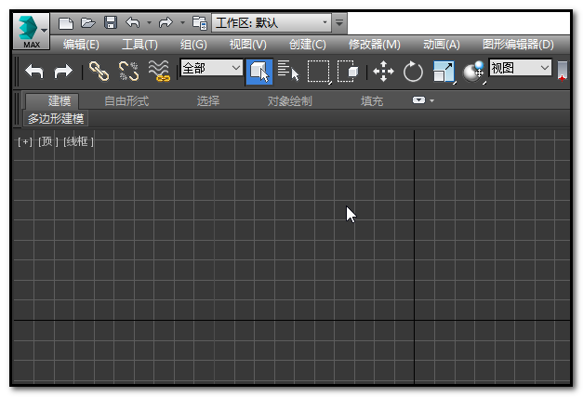
Task: Click the [线框] viewport shading label
Action: 78,141
